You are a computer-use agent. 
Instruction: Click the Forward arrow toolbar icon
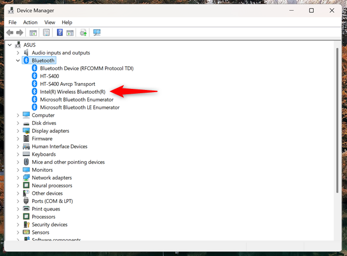20,33
